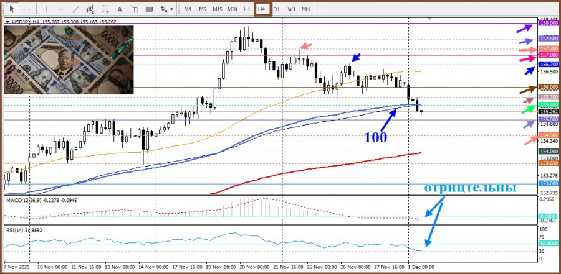Select the text label tool
This screenshot has height=274, width=561.
[x=135, y=9]
